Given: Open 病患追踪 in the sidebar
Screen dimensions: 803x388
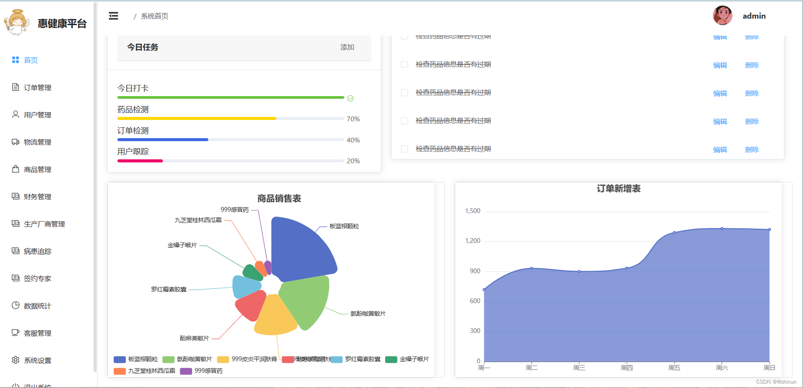Looking at the screenshot, I should [38, 251].
